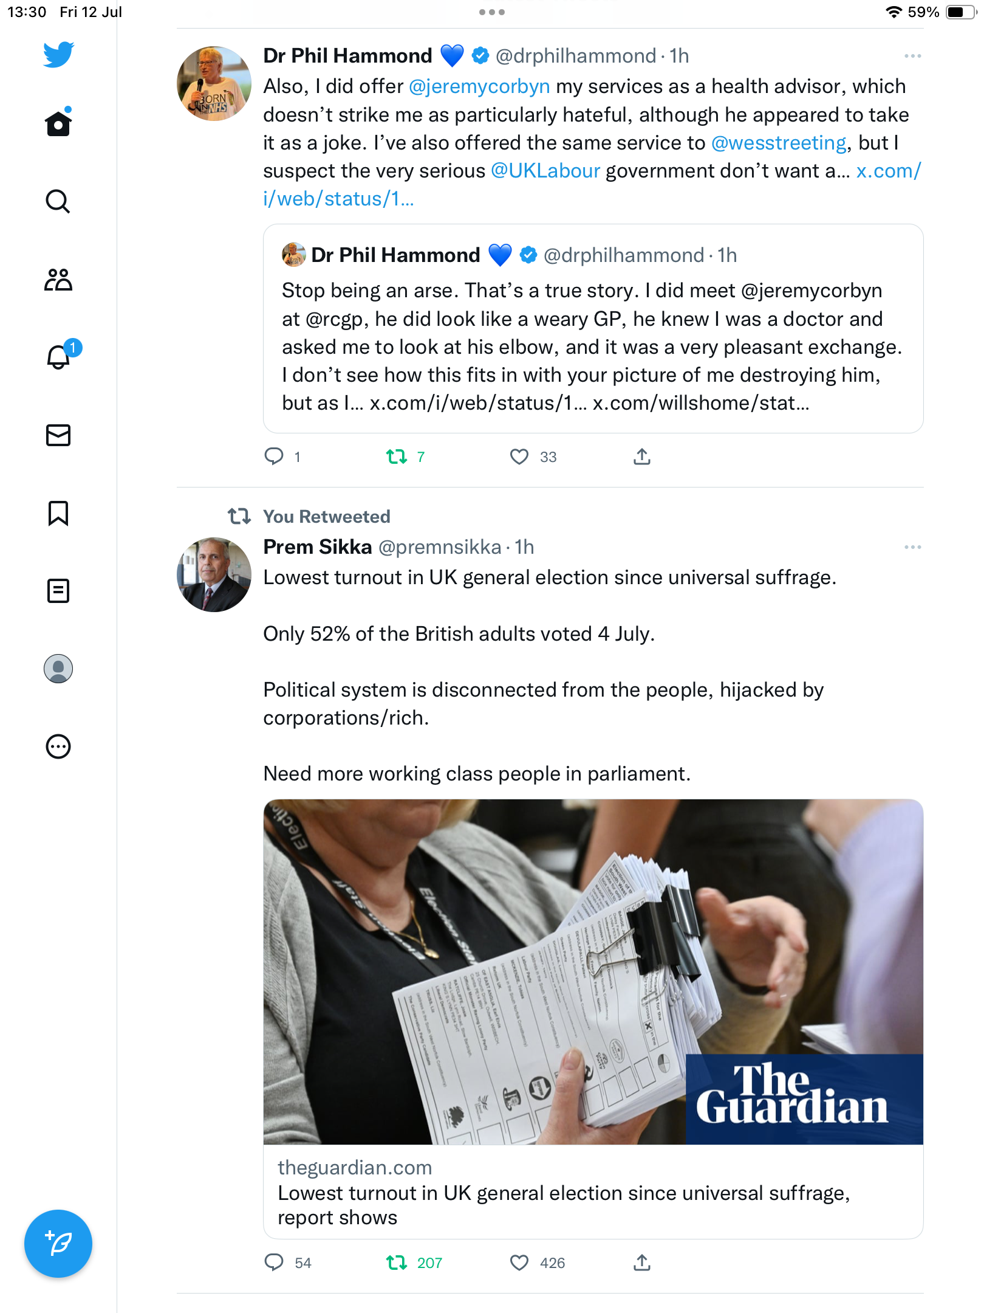
Task: Open Notifications bell icon
Action: (59, 357)
